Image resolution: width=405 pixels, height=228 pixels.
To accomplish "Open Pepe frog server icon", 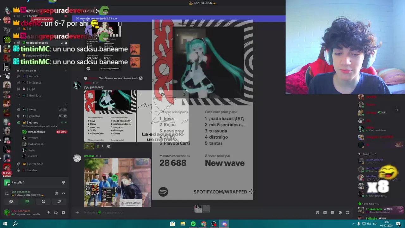I will [7, 40].
